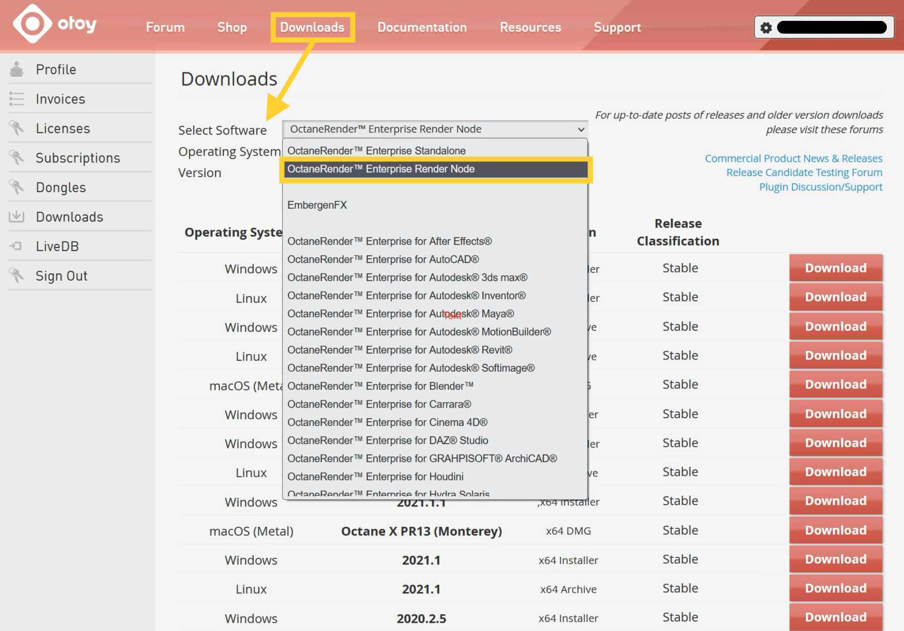The image size is (904, 631).
Task: Choose EmbergenFX from the software list
Action: pos(317,205)
